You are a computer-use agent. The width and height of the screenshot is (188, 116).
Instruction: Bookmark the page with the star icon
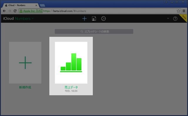178,11
